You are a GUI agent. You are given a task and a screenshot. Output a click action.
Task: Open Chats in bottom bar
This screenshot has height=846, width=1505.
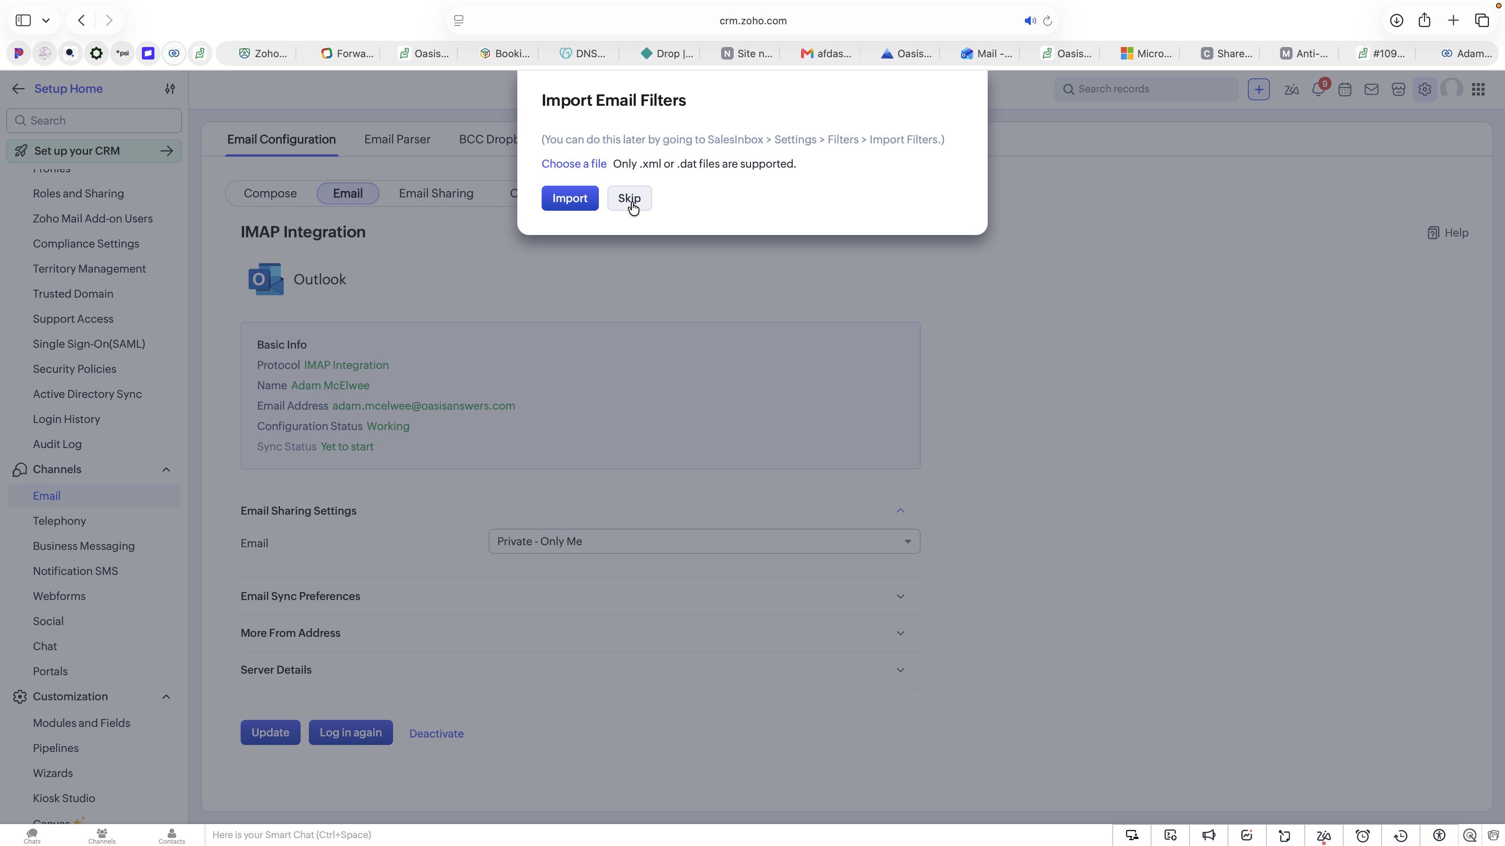pos(32,835)
